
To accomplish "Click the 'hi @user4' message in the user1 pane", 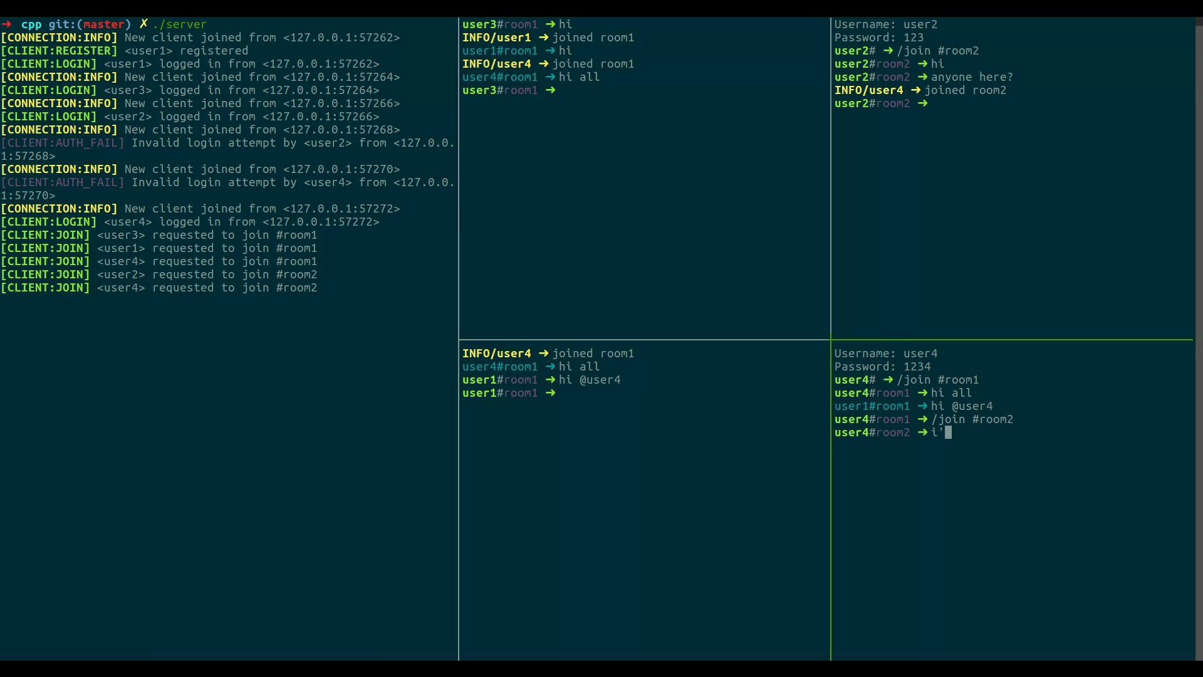I will [x=589, y=380].
